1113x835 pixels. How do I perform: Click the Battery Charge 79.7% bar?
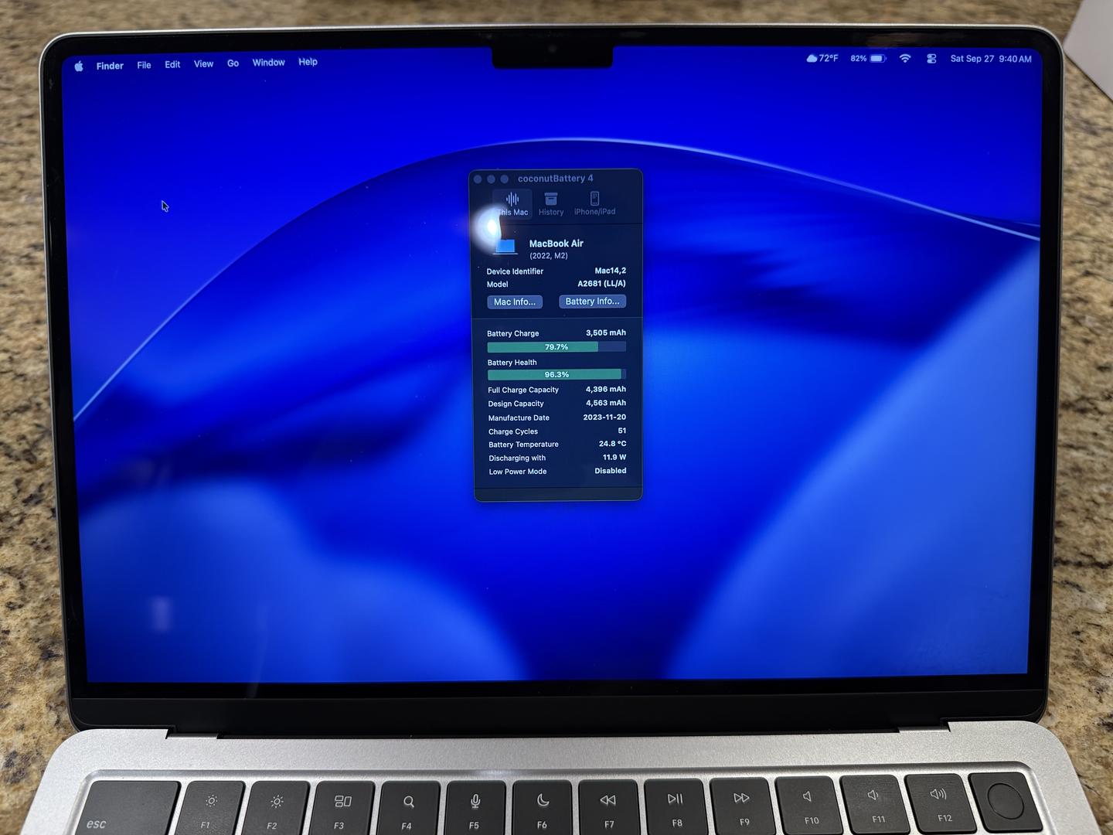(556, 347)
